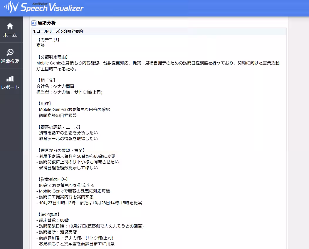Viewport: 309px width, 249px height.
Task: Click 携帯電話での会話を分析したい line
Action: coord(67,133)
